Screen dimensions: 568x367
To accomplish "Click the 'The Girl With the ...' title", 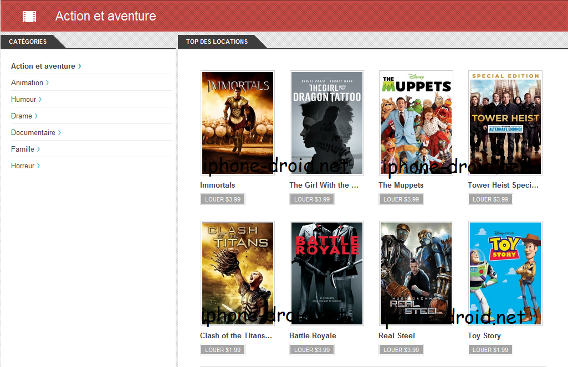I will point(324,185).
